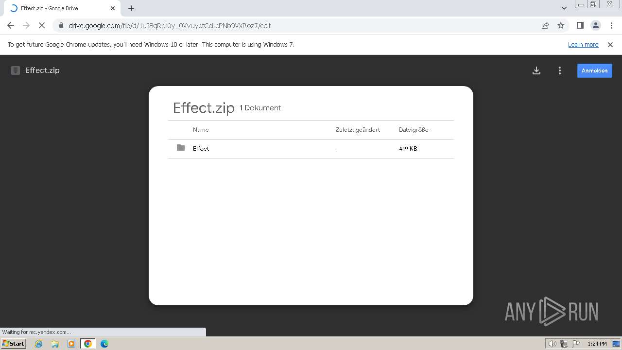Click the browser forward arrow

26,26
